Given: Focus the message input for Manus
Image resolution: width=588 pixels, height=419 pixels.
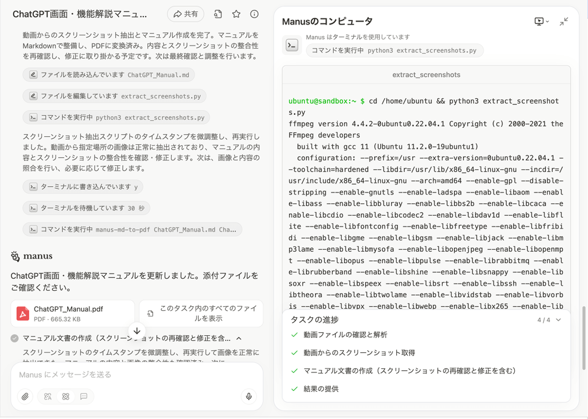Looking at the screenshot, I should click(x=137, y=375).
